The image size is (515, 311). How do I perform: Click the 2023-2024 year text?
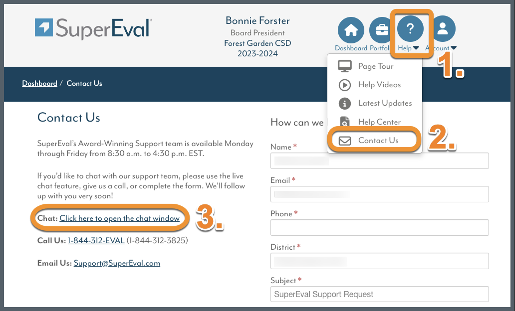257,54
